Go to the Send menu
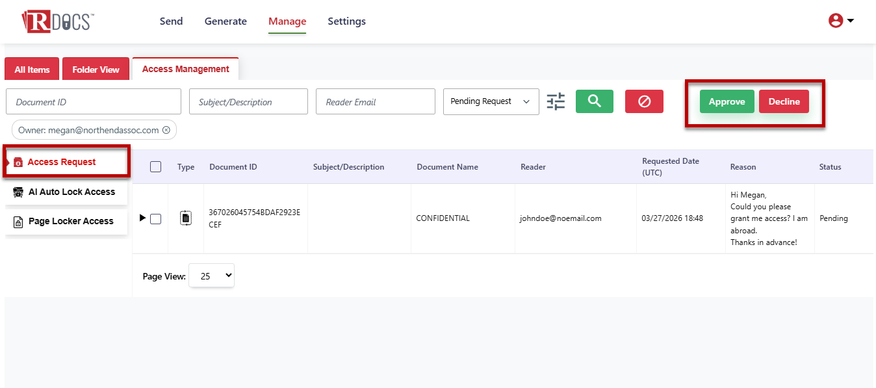The image size is (876, 388). click(x=172, y=21)
